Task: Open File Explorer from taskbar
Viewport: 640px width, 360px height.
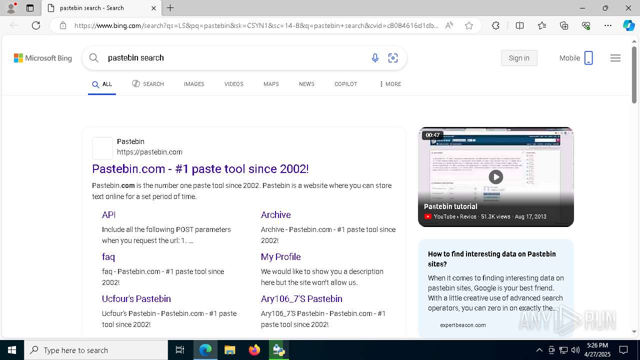Action: 230,350
